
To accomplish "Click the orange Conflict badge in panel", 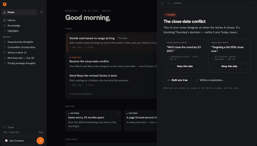I will tap(170, 15).
